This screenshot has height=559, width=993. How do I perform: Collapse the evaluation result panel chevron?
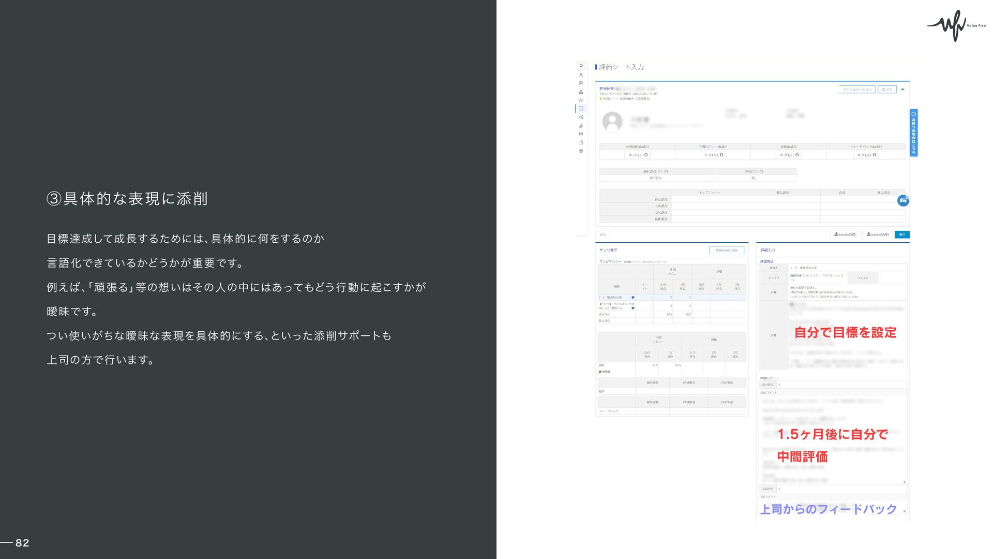902,90
